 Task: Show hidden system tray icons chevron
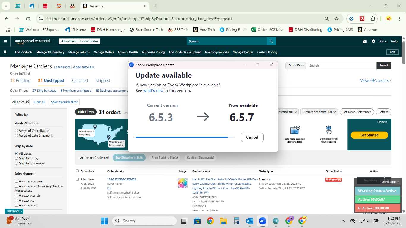343,221
